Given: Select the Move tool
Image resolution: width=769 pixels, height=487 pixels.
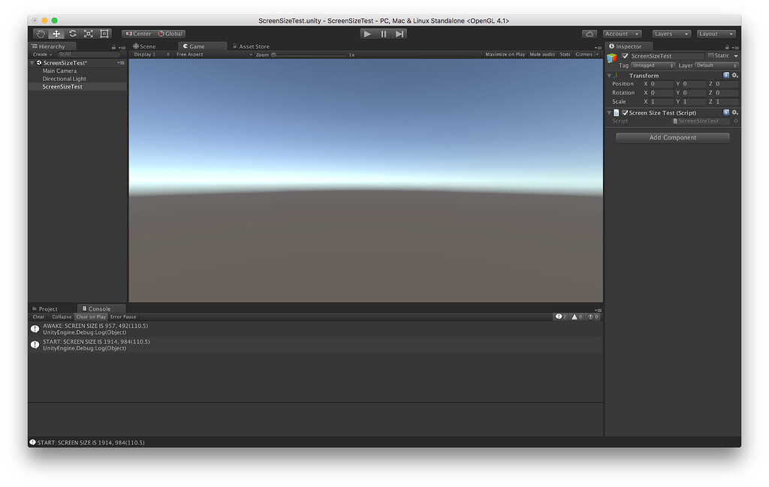Looking at the screenshot, I should click(56, 33).
